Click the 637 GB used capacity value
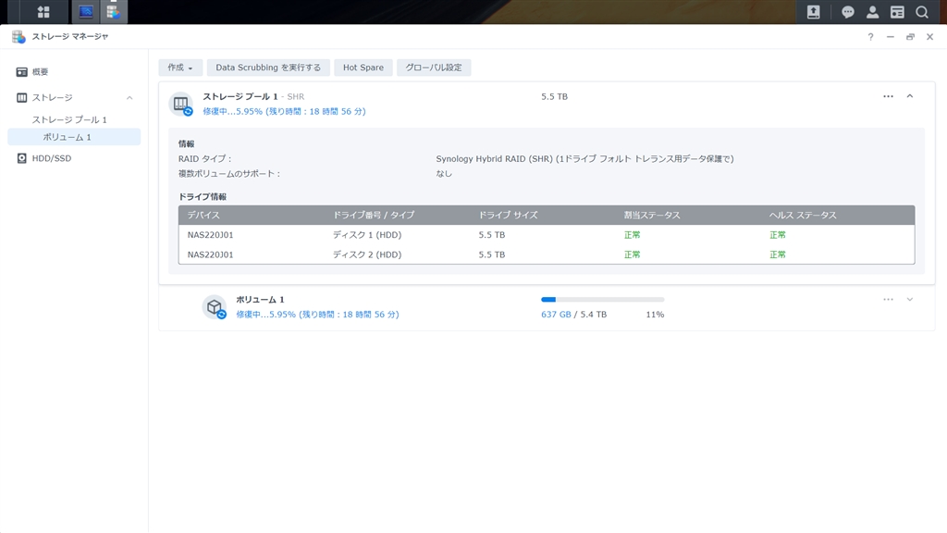The image size is (947, 533). coord(556,315)
